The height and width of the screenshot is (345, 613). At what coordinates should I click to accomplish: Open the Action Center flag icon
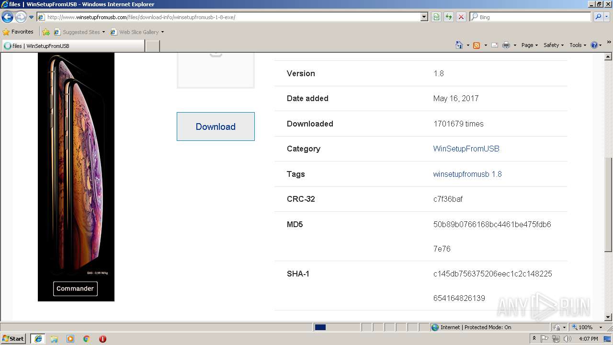tap(545, 339)
